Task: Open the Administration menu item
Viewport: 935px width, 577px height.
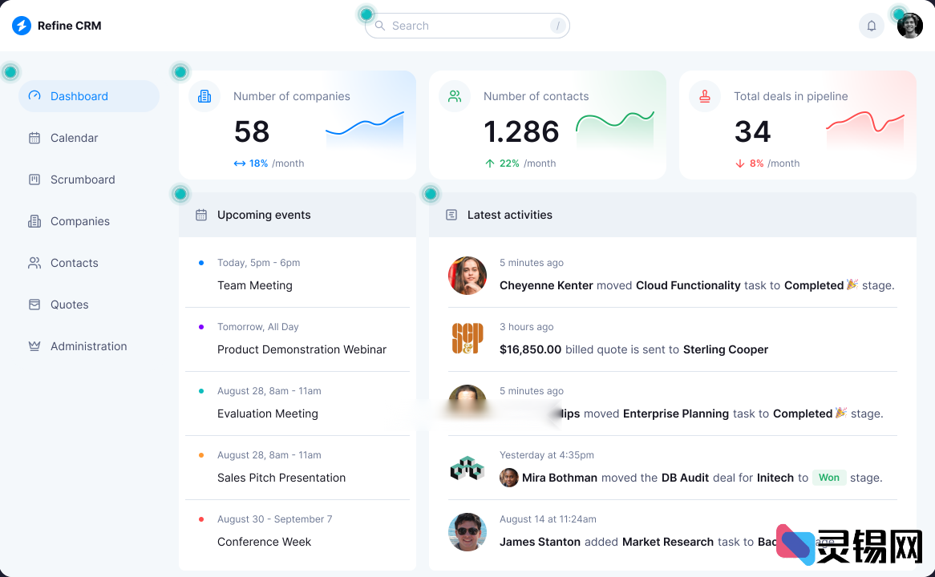Action: [x=88, y=346]
